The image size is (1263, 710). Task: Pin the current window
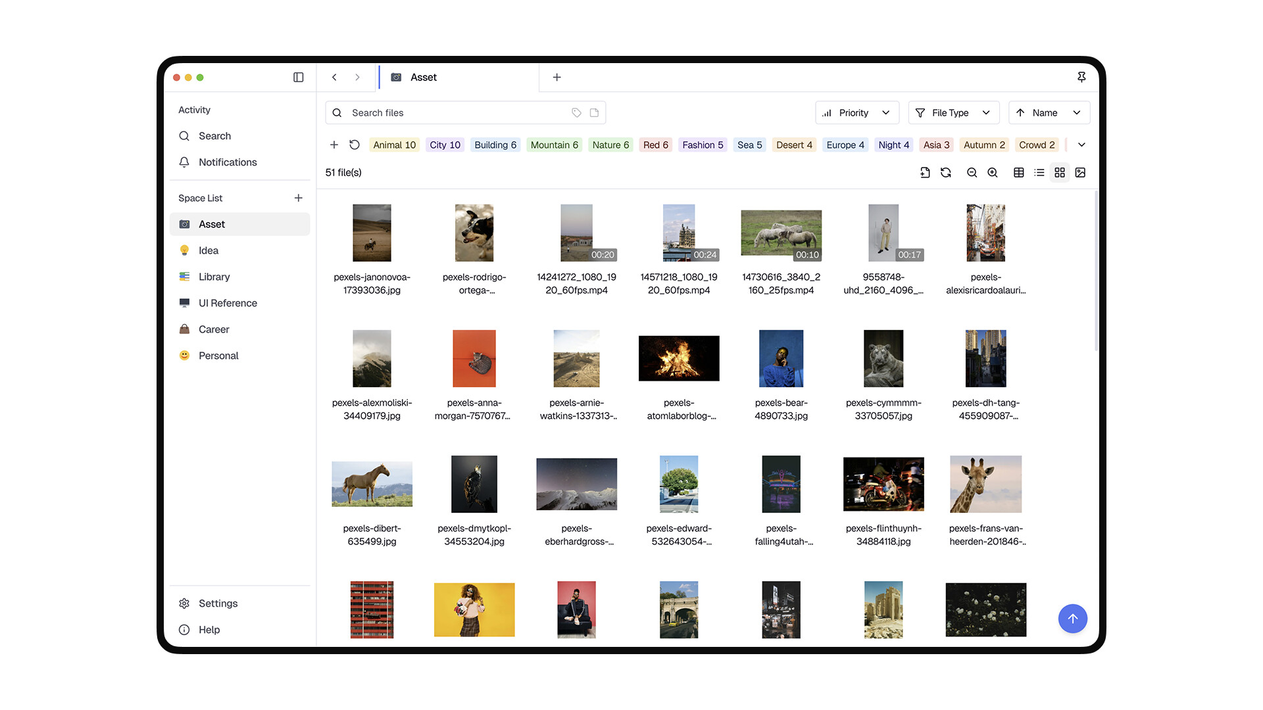click(1081, 77)
